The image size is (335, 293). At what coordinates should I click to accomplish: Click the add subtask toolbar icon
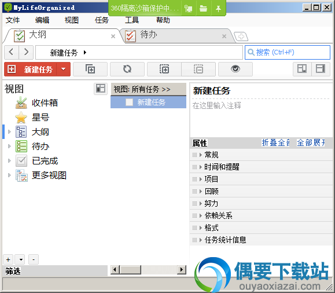coord(90,69)
